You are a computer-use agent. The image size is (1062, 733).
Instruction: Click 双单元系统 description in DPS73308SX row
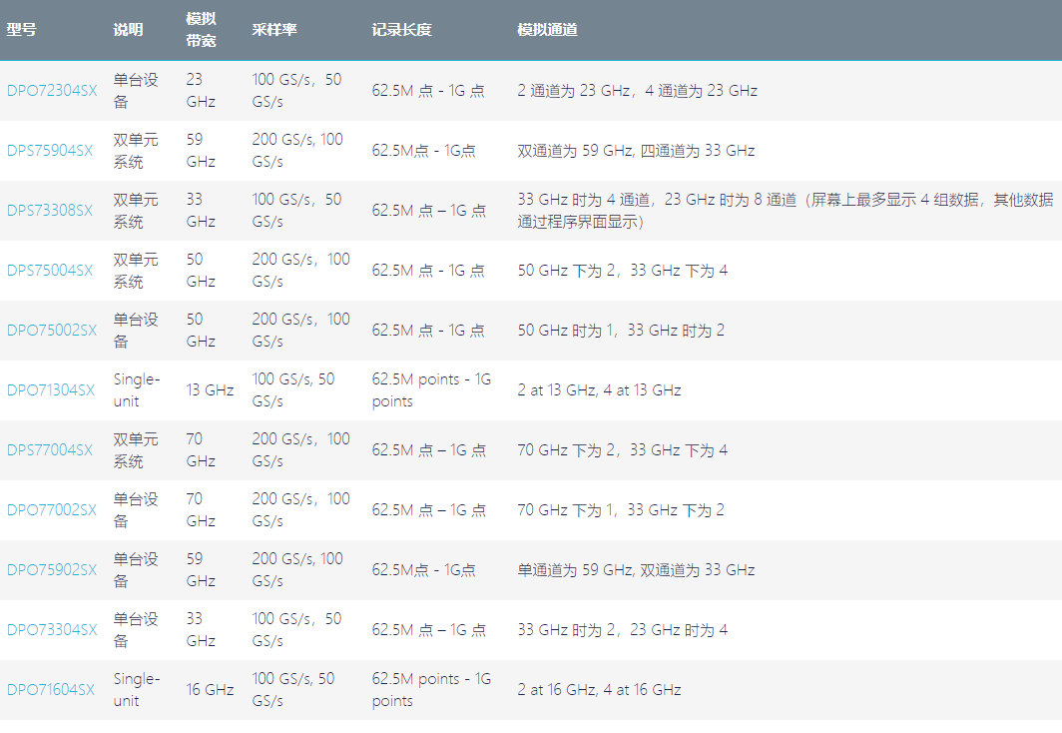point(136,211)
